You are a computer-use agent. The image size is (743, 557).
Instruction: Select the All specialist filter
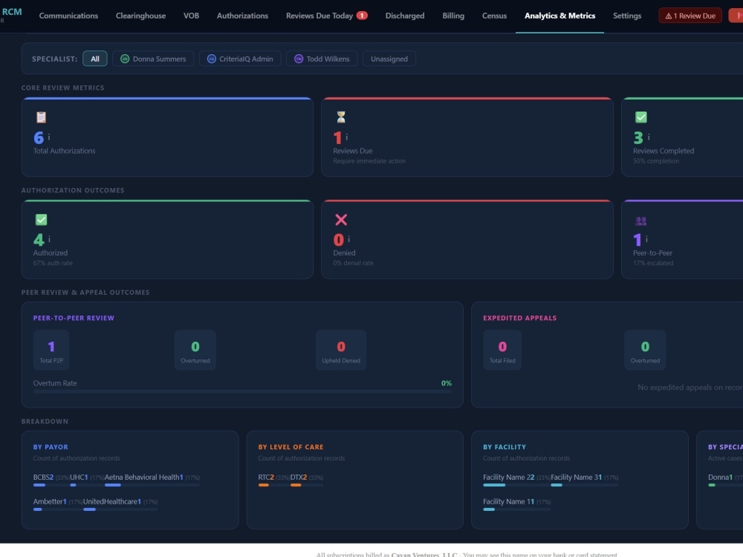tap(95, 59)
